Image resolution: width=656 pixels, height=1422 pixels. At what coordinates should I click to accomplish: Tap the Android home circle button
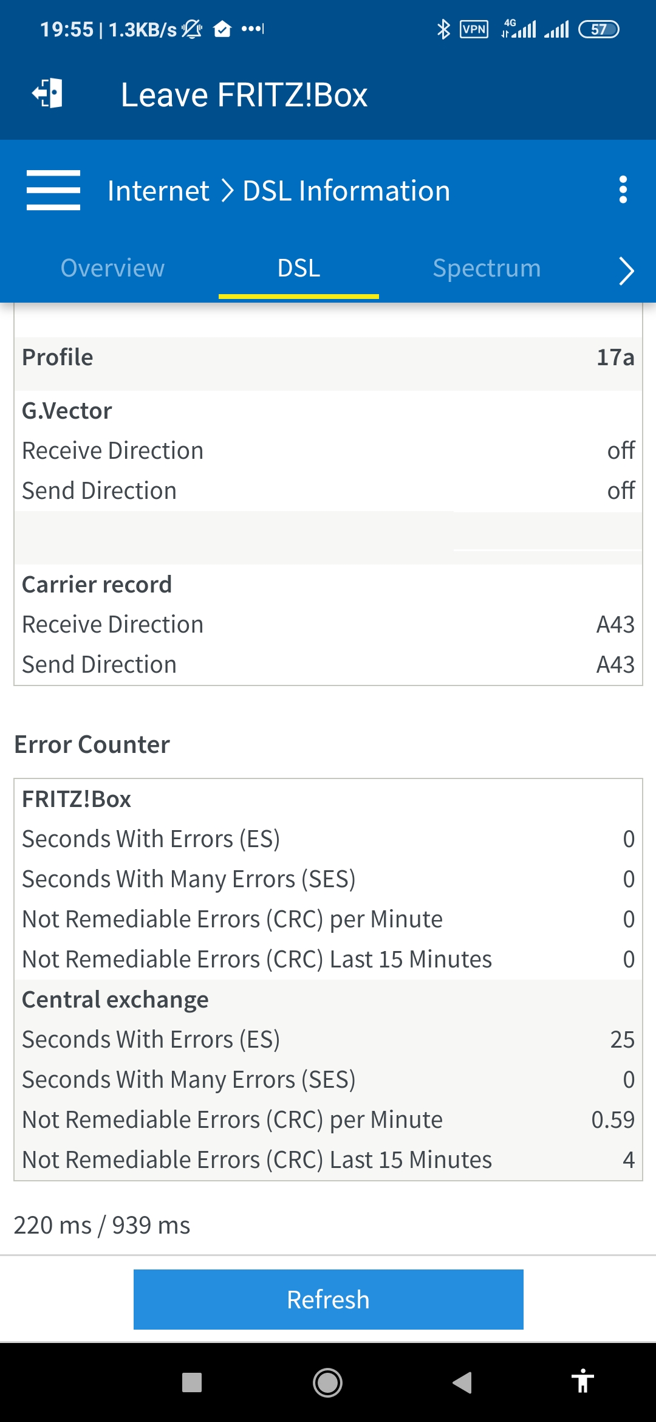(x=327, y=1382)
